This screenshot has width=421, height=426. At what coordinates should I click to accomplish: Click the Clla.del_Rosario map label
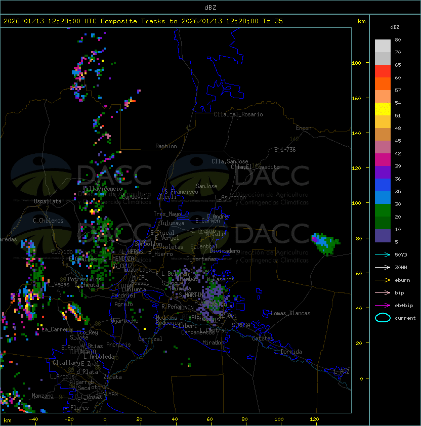(x=238, y=114)
